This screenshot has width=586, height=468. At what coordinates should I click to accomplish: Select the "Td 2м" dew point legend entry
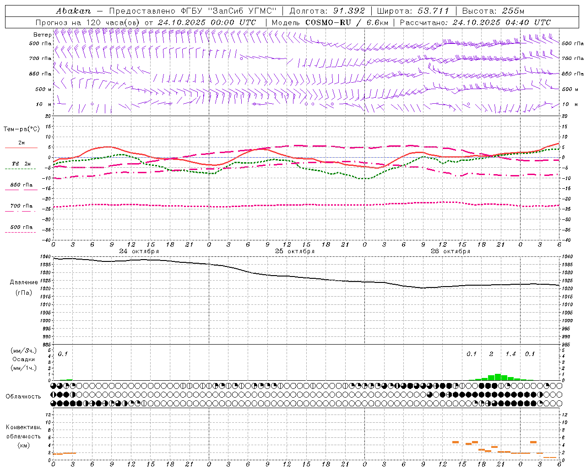(x=21, y=164)
